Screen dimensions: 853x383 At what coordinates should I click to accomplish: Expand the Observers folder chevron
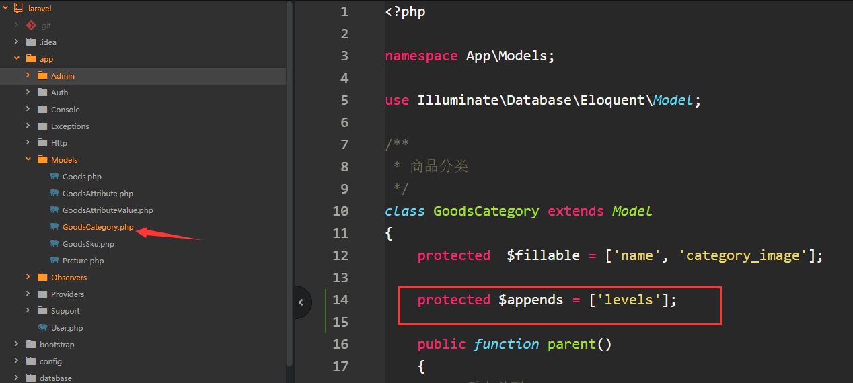click(x=28, y=278)
